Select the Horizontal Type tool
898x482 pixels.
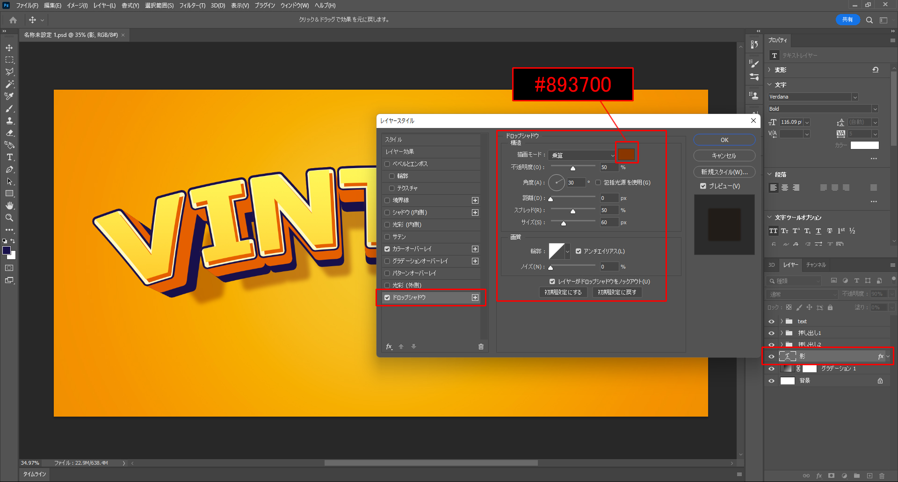point(9,157)
